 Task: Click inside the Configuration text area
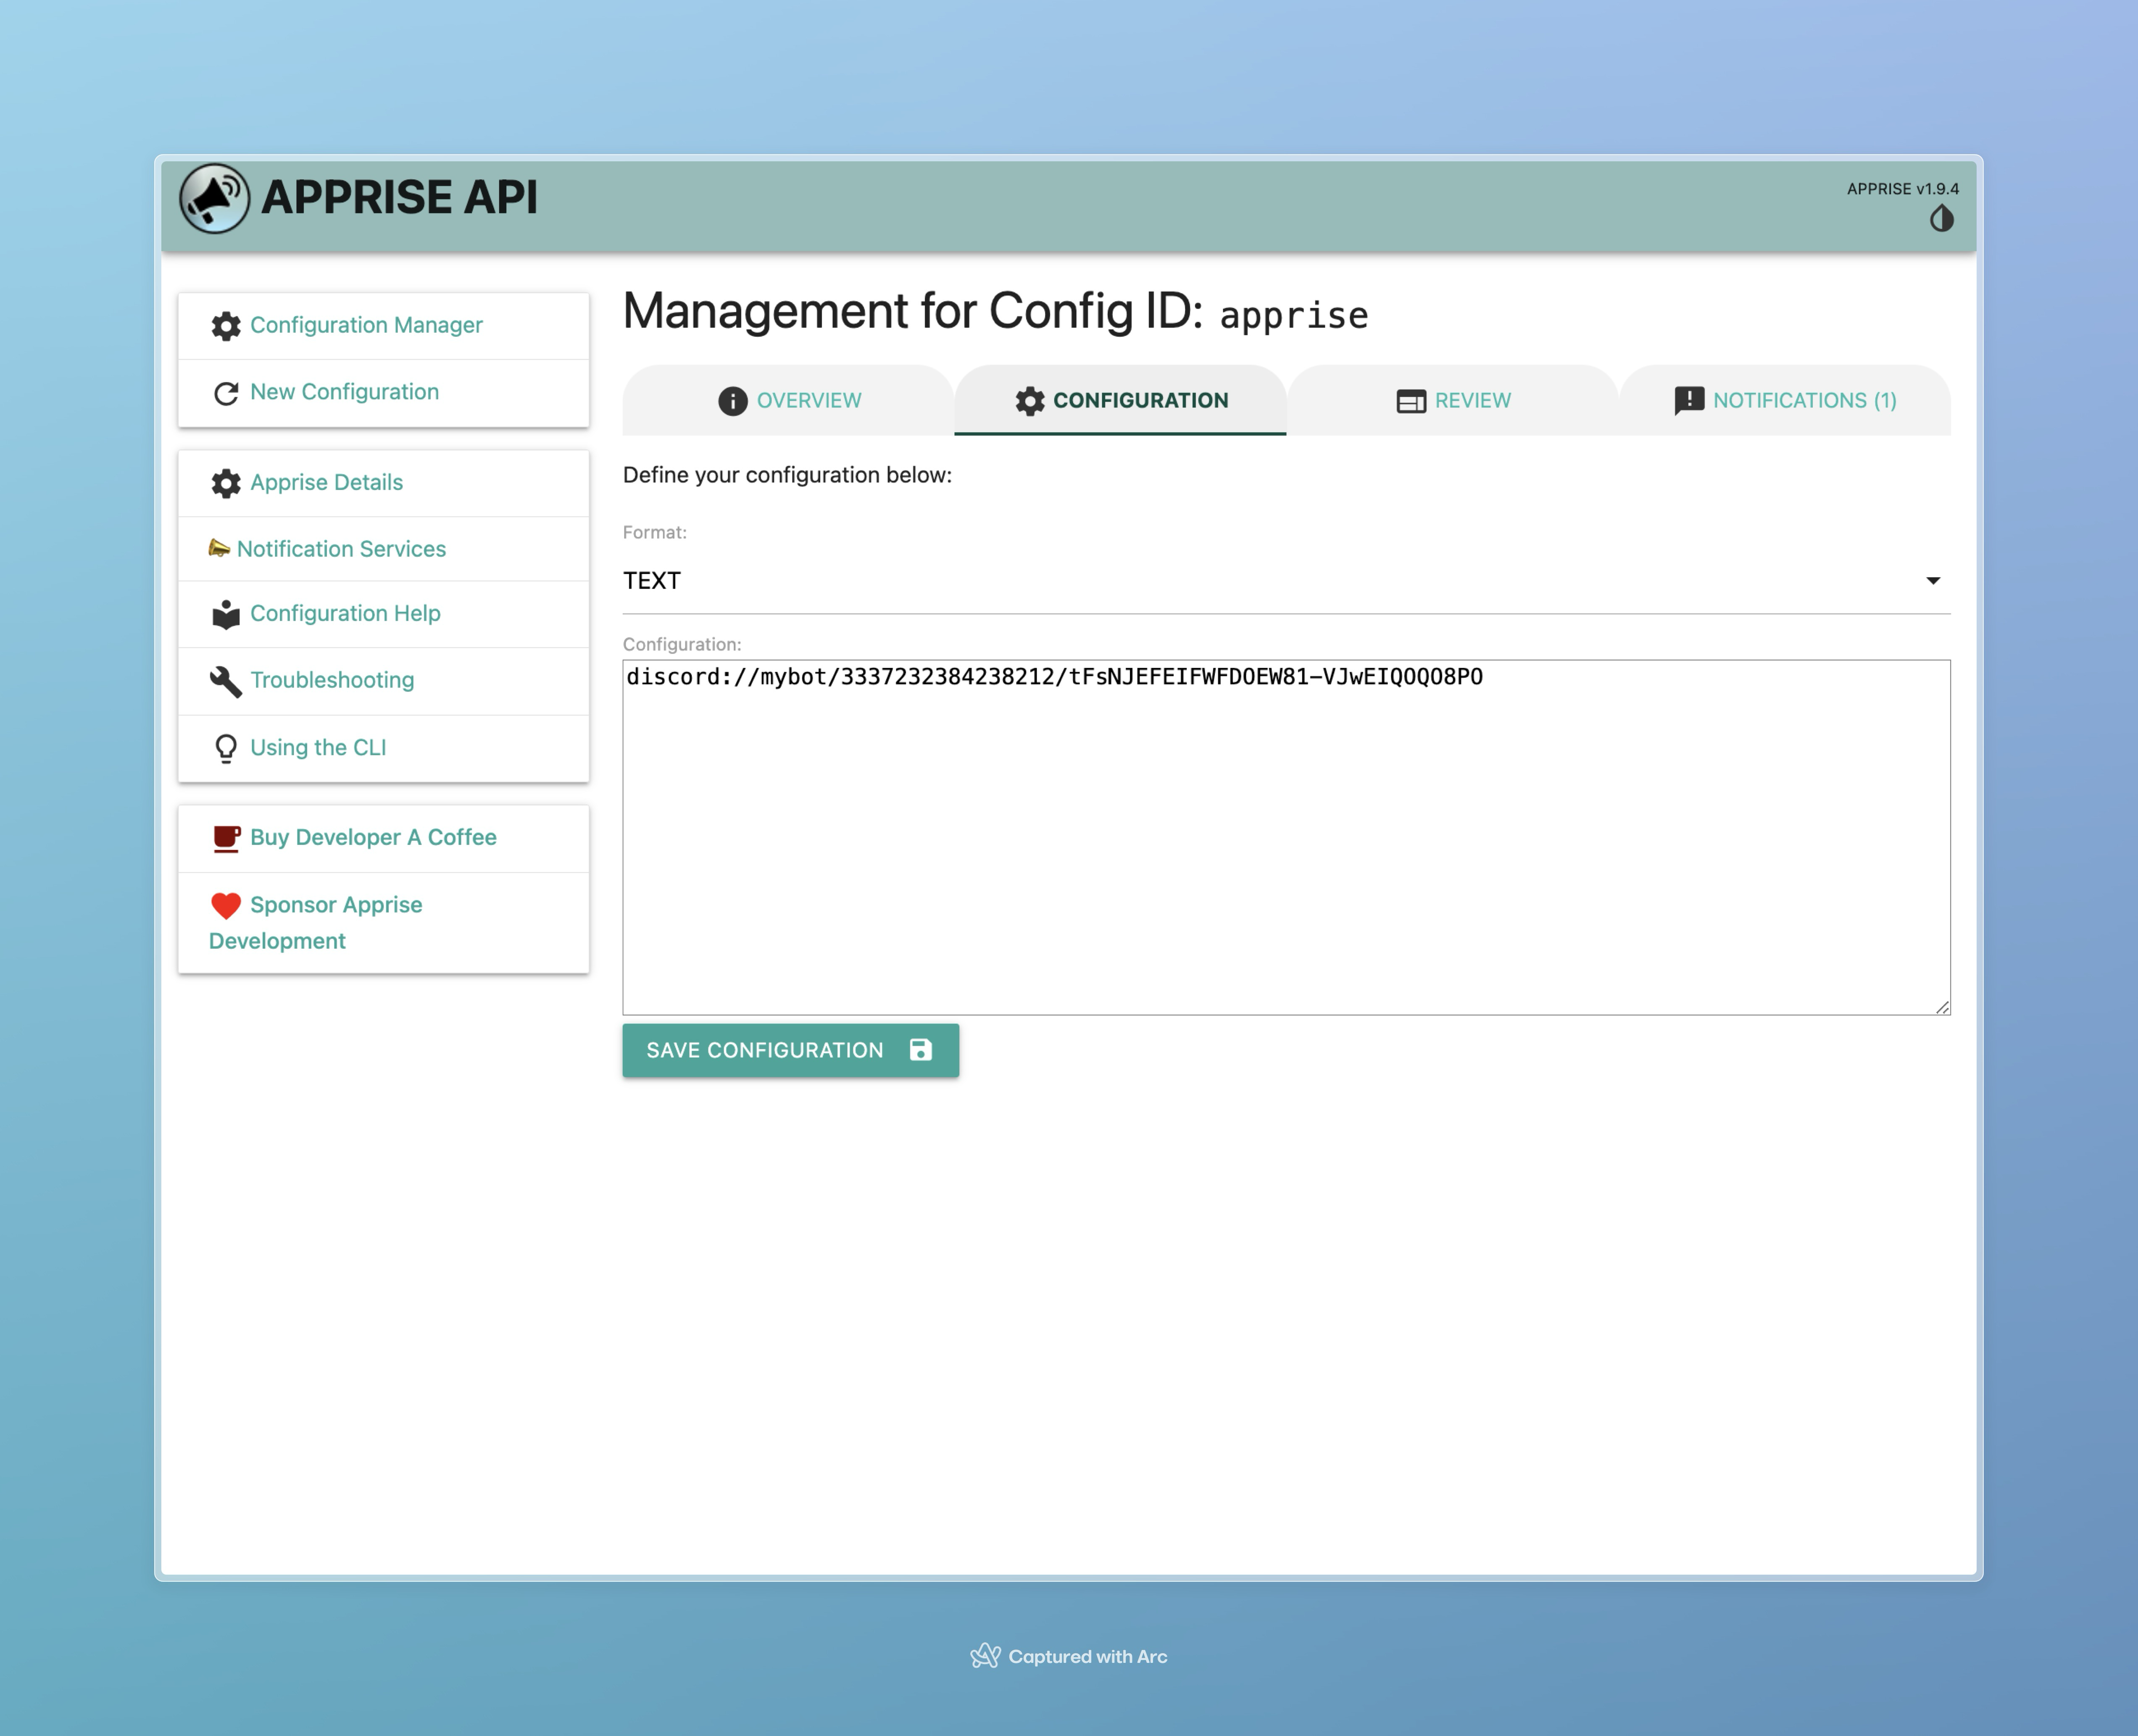point(1285,850)
